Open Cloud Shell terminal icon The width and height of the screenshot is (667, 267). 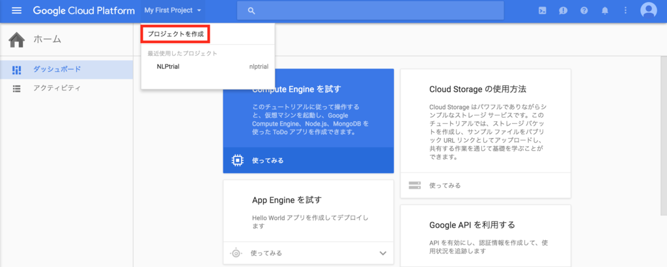[x=543, y=10]
